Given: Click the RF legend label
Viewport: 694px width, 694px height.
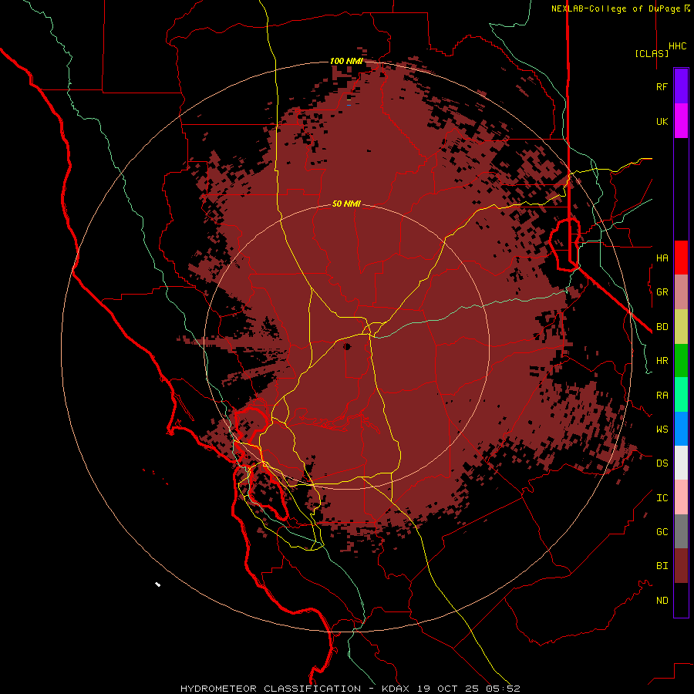Looking at the screenshot, I should pyautogui.click(x=662, y=86).
